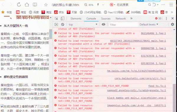Open Default levels dropdown

(x=149, y=24)
